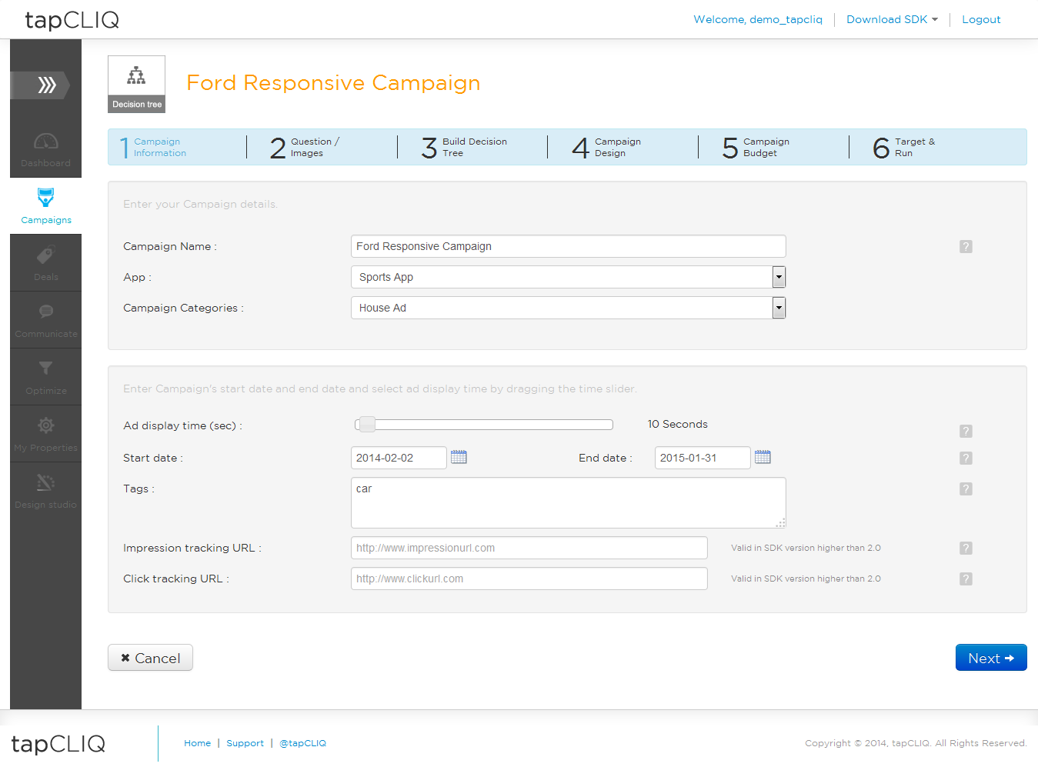The image size is (1038, 777).
Task: Click the Impression tracking URL field
Action: (529, 548)
